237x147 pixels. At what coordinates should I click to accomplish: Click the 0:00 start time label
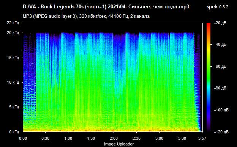[x=23, y=138]
